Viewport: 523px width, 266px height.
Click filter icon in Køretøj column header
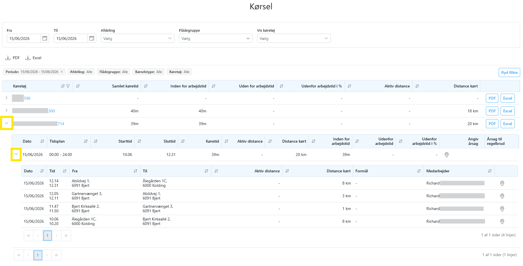pyautogui.click(x=68, y=86)
